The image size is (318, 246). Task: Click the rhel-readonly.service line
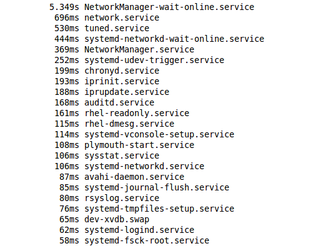(x=122, y=113)
